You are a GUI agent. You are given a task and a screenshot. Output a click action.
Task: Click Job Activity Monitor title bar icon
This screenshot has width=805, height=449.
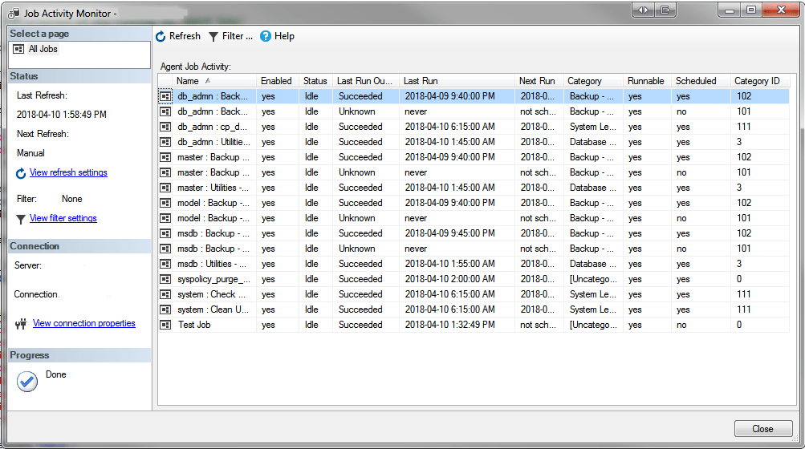point(14,14)
